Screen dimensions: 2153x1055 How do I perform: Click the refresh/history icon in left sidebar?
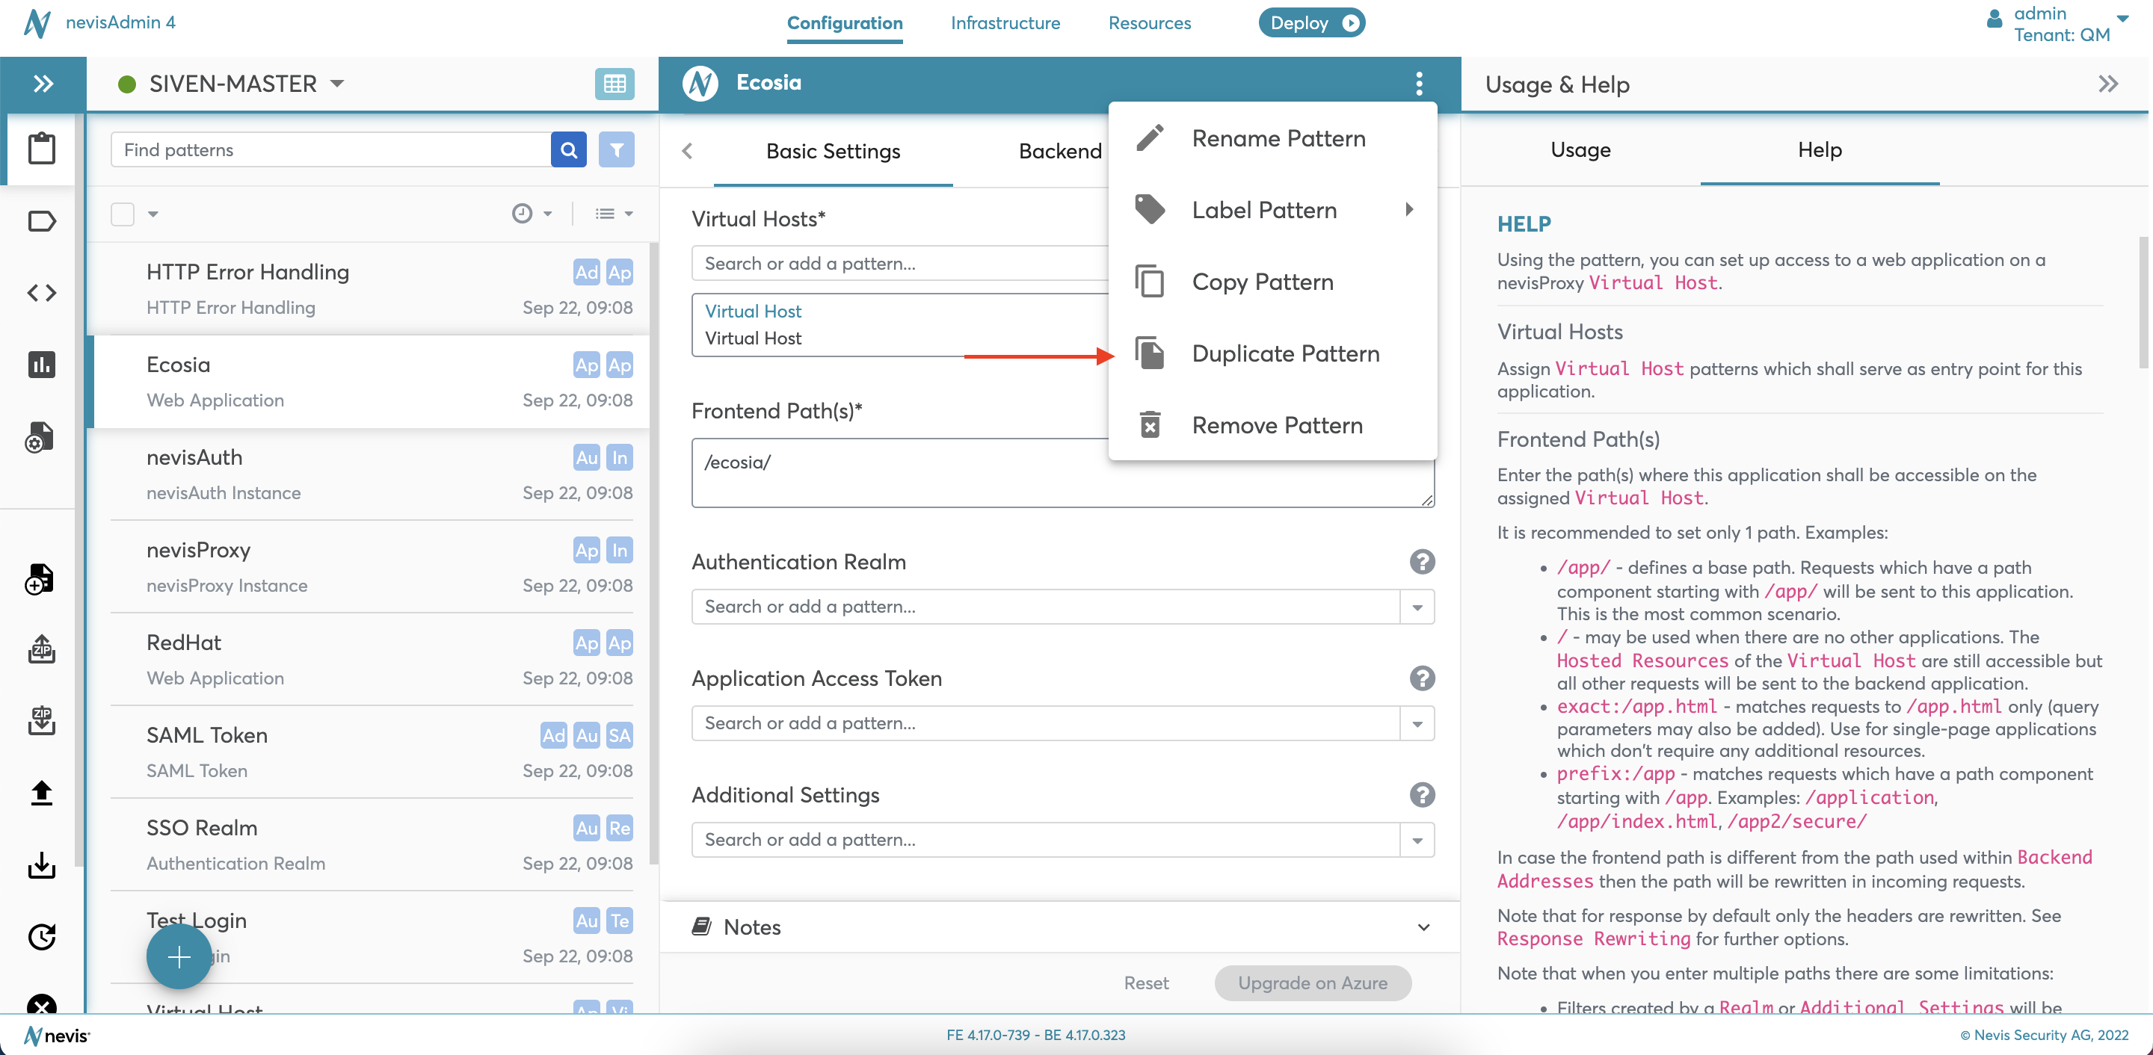coord(38,935)
